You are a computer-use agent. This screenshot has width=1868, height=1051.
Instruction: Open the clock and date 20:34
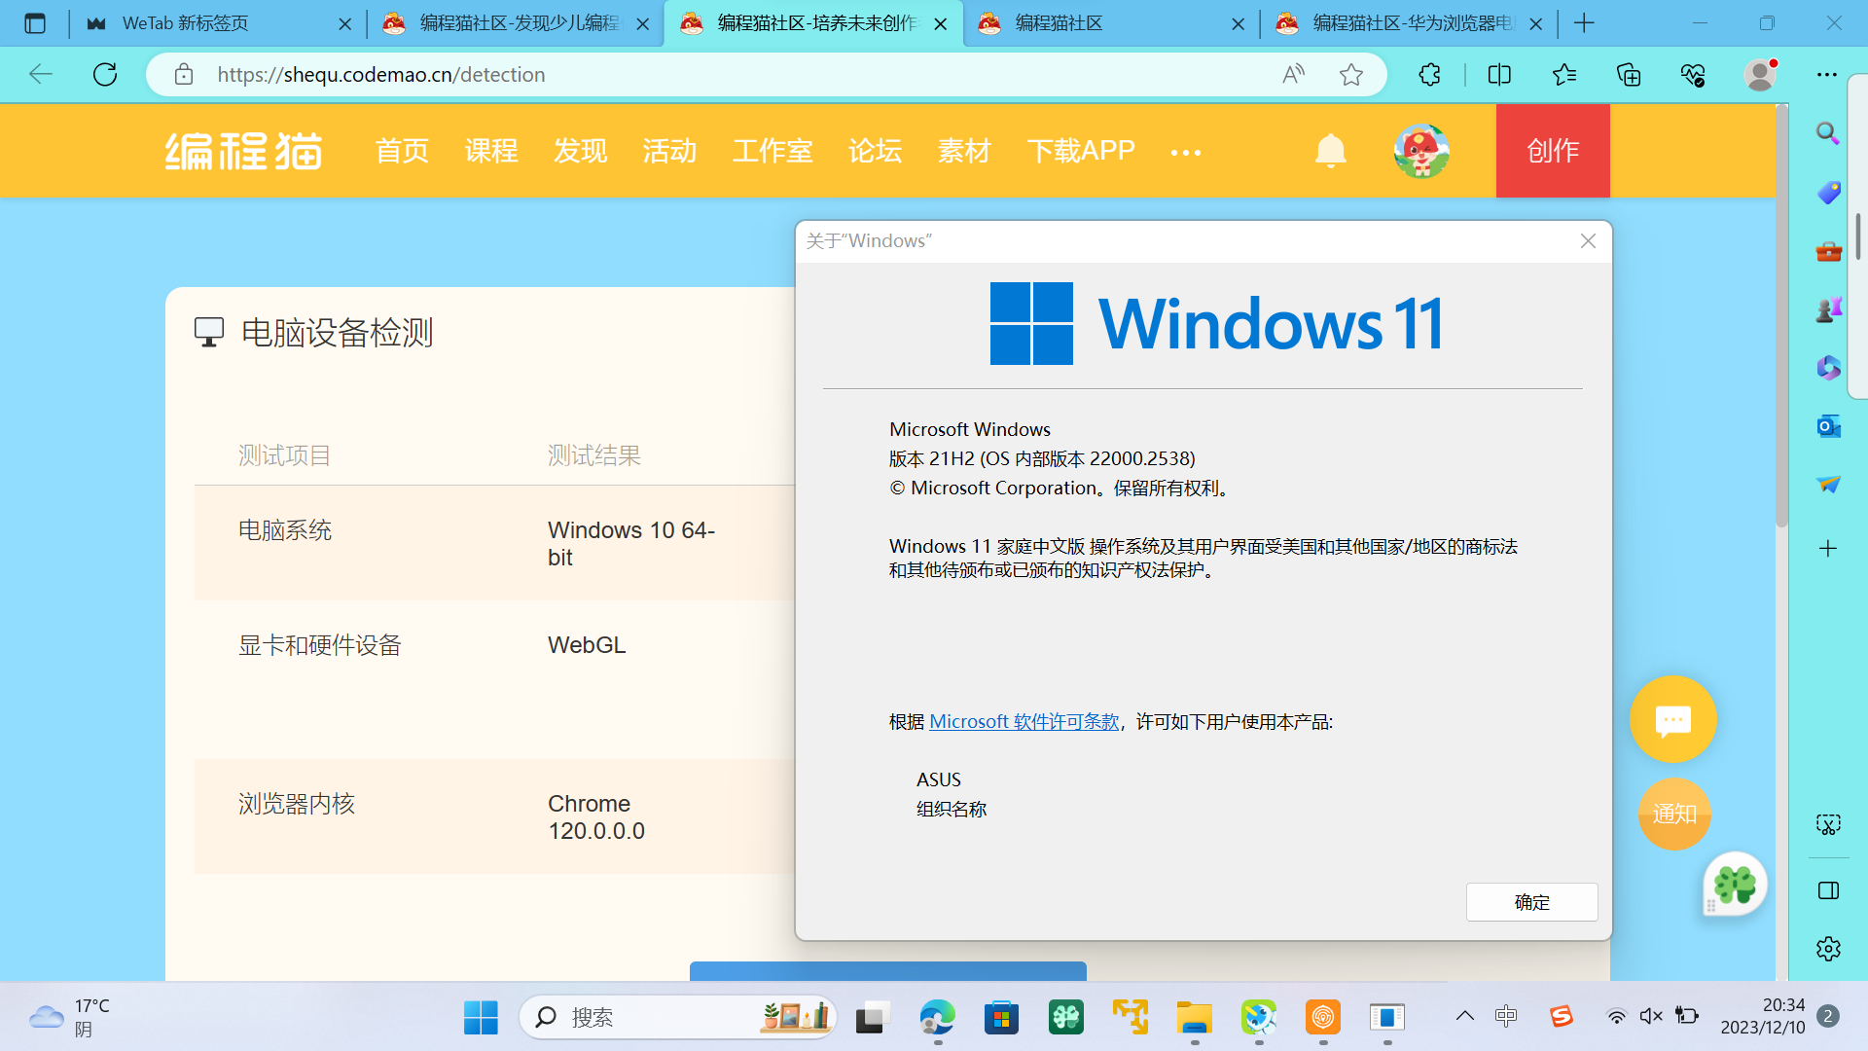pos(1762,1017)
